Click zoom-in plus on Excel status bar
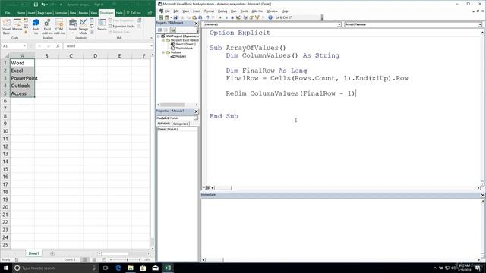Image resolution: width=486 pixels, height=273 pixels. pyautogui.click(x=140, y=259)
